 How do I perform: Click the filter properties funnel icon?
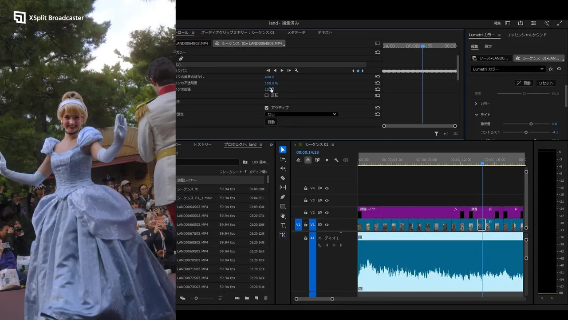pyautogui.click(x=436, y=134)
